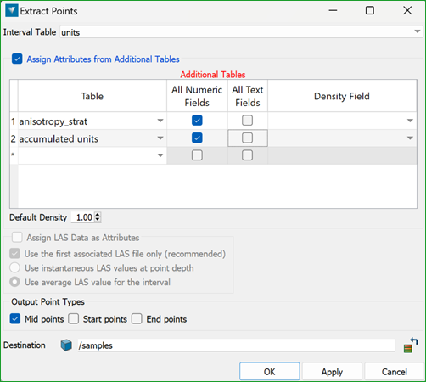The width and height of the screenshot is (426, 382).
Task: Enable All Text Fields for accumulated units
Action: click(x=247, y=138)
